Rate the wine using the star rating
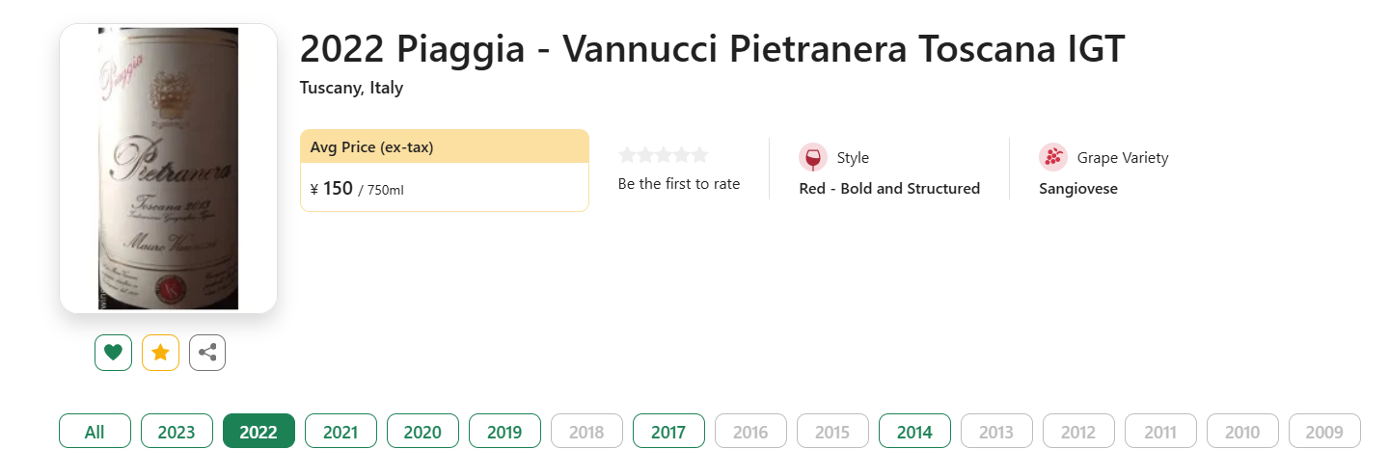This screenshot has width=1389, height=476. (x=663, y=155)
